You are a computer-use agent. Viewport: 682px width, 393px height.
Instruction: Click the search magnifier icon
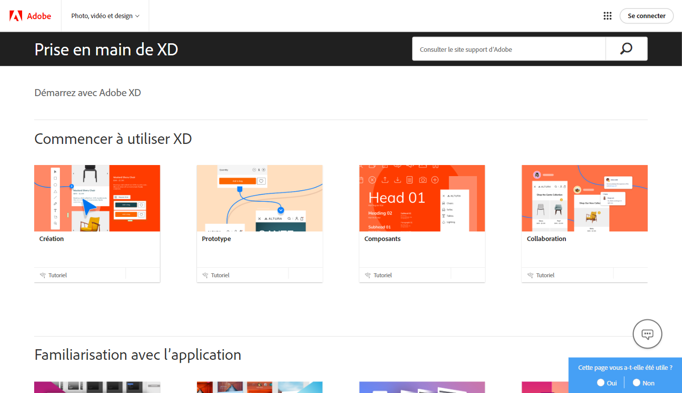point(626,49)
